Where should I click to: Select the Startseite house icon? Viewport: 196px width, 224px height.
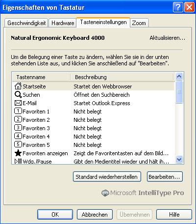point(18,86)
